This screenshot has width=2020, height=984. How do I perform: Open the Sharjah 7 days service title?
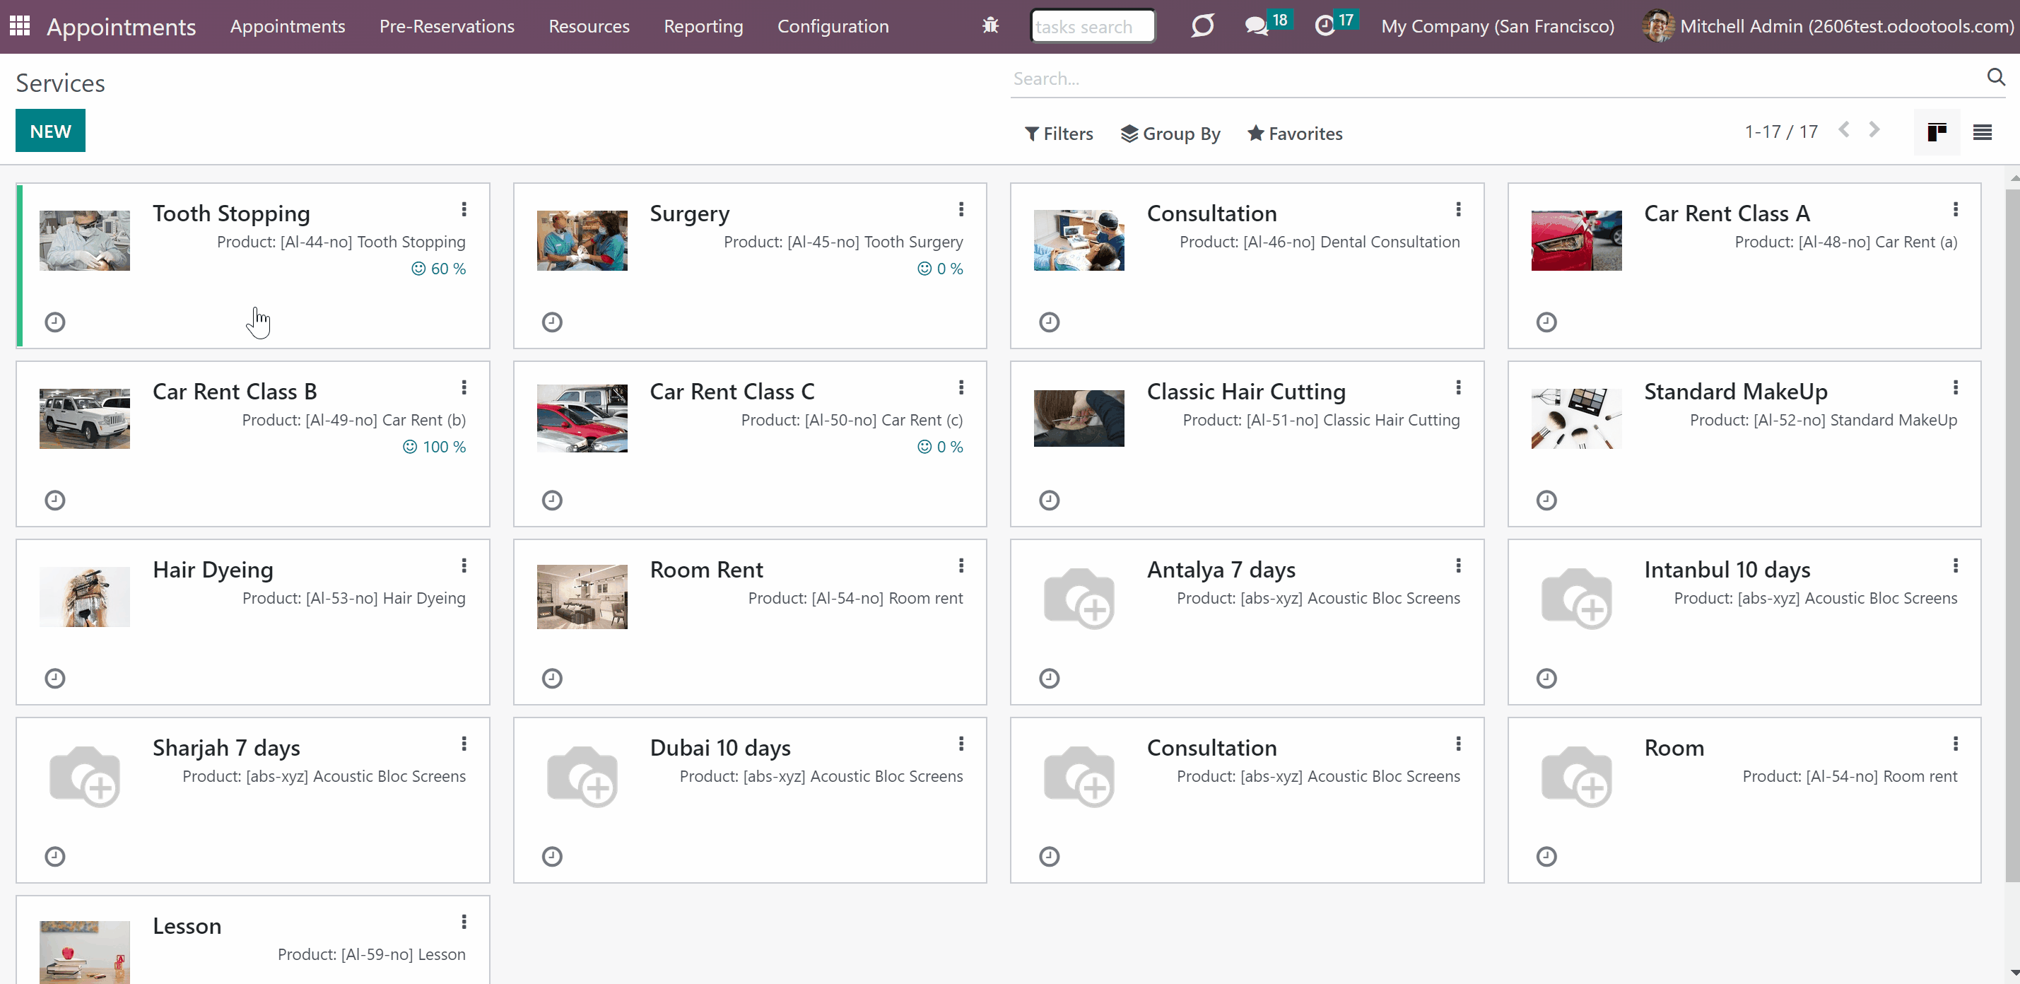[x=226, y=747]
